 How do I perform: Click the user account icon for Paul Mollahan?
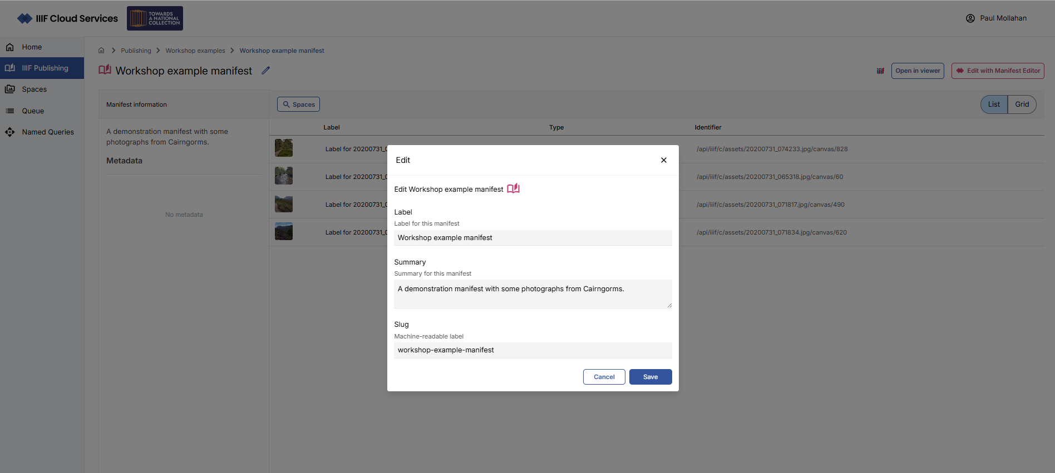click(970, 18)
